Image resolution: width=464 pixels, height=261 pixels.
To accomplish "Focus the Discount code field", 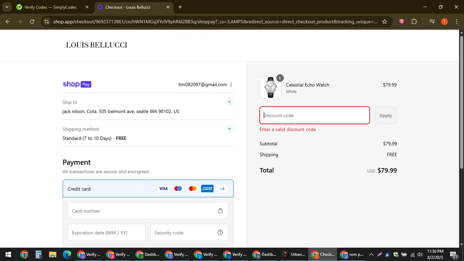I will (x=315, y=115).
